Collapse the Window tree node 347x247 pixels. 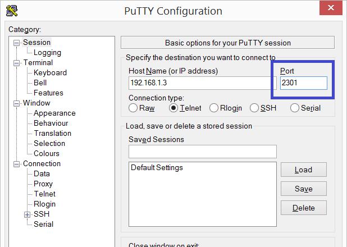(16, 103)
